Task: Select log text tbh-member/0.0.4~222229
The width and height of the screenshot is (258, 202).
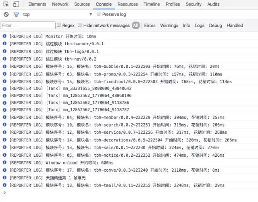Action: pos(122,118)
